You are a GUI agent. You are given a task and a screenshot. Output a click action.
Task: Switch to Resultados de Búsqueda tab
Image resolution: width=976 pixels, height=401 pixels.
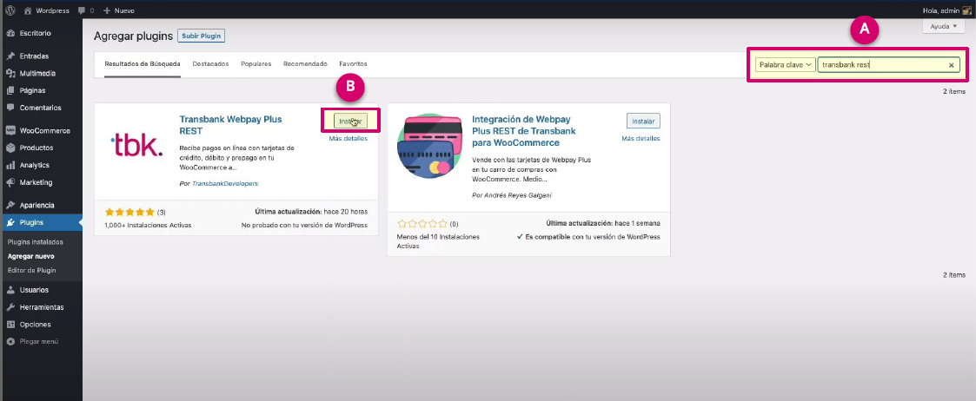tap(143, 64)
